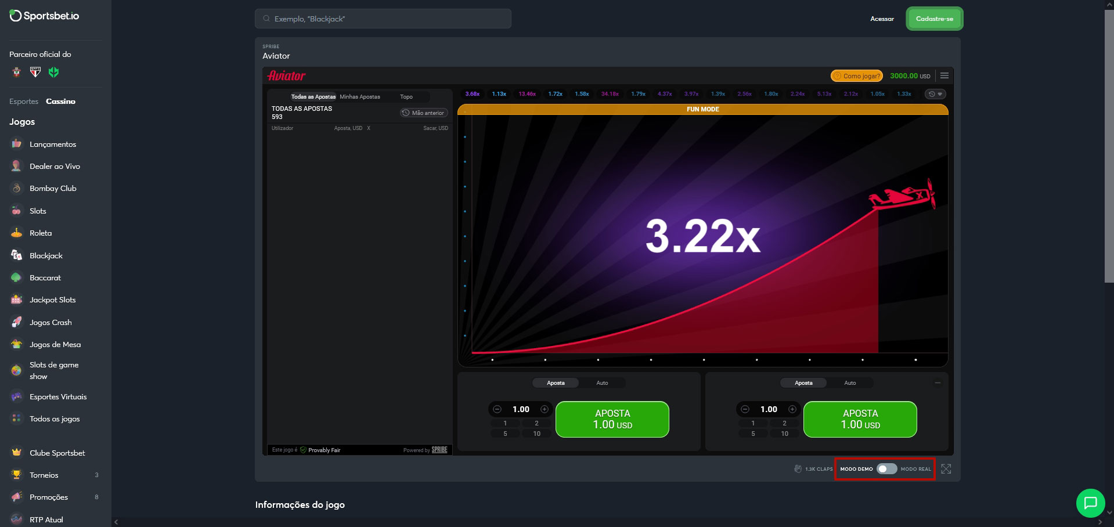Open Baccarat icon in sidebar
This screenshot has height=527, width=1114.
[16, 277]
